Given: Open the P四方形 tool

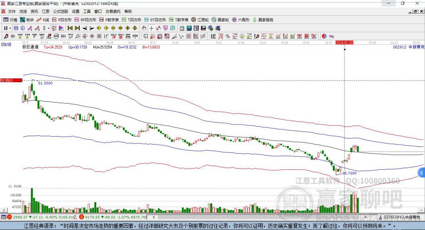Looking at the screenshot, I should (62, 20).
